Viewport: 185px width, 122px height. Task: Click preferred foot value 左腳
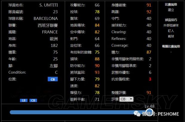coord(54,66)
